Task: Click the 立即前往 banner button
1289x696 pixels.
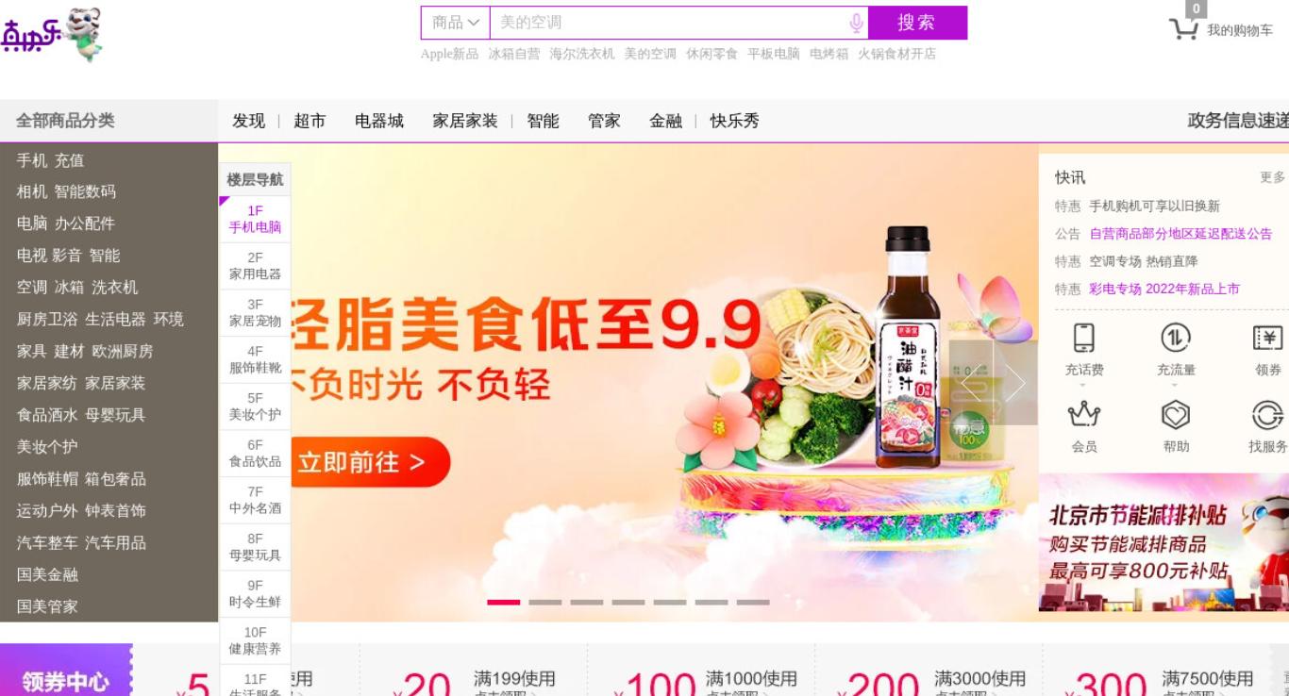Action: 369,462
